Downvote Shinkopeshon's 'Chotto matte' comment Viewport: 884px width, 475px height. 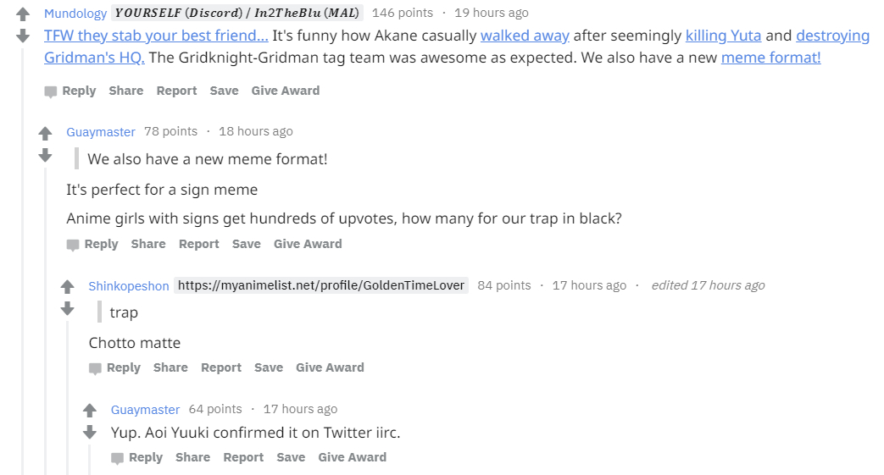click(x=68, y=308)
